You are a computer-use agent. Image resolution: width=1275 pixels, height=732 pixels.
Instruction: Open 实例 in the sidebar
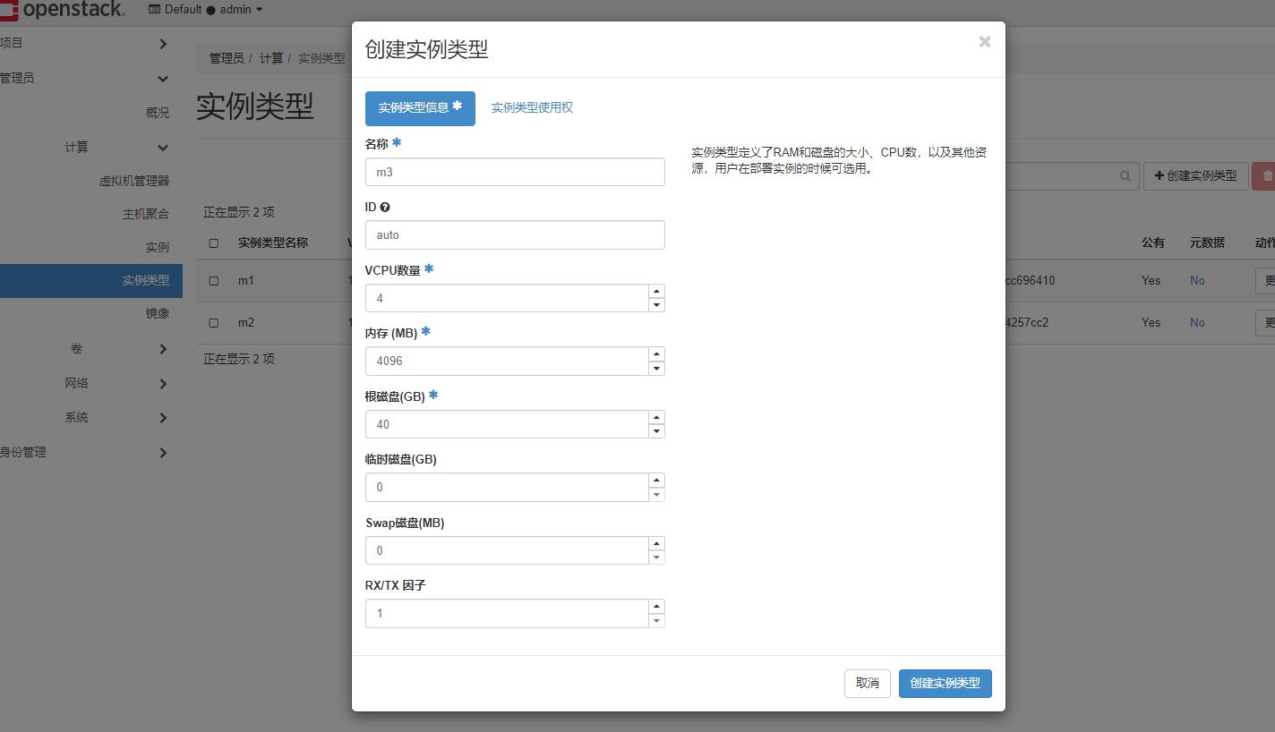click(x=158, y=247)
